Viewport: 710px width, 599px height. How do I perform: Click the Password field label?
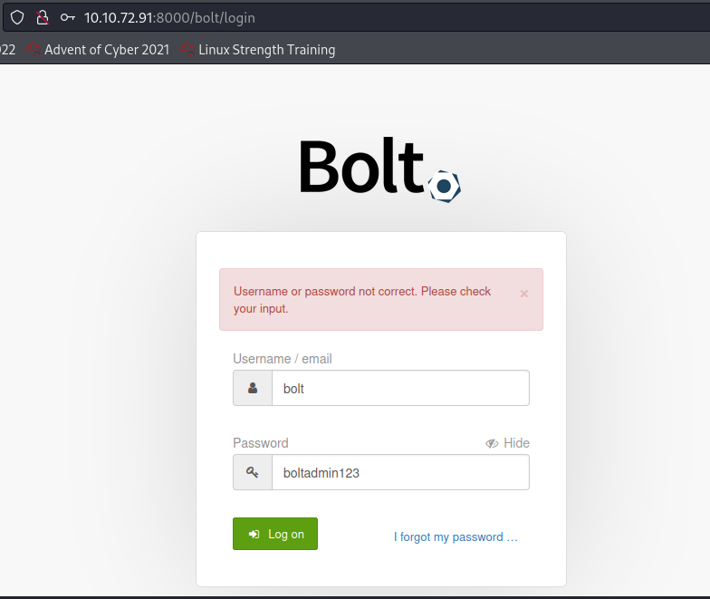click(x=261, y=443)
